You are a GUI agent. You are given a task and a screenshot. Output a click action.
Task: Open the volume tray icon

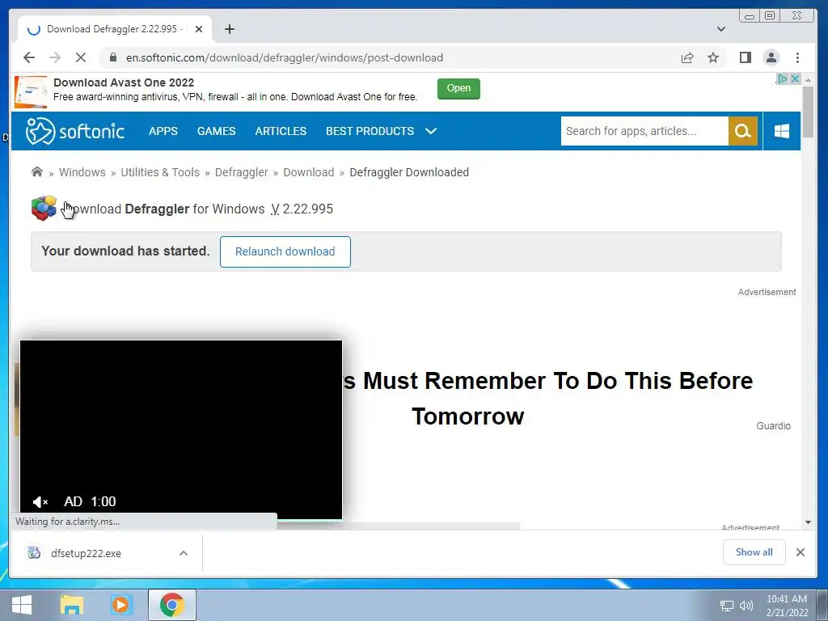coord(746,606)
